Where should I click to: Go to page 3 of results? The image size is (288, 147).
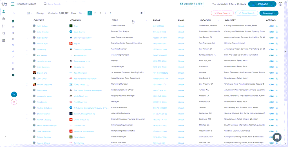(100, 13)
